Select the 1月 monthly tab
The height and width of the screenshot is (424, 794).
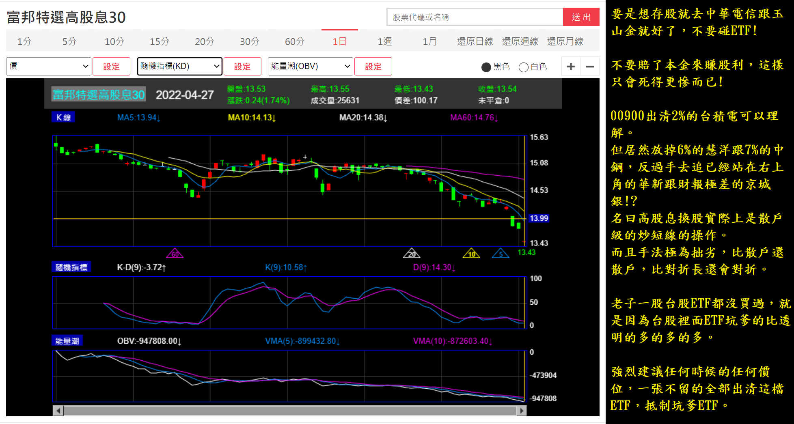pyautogui.click(x=429, y=41)
